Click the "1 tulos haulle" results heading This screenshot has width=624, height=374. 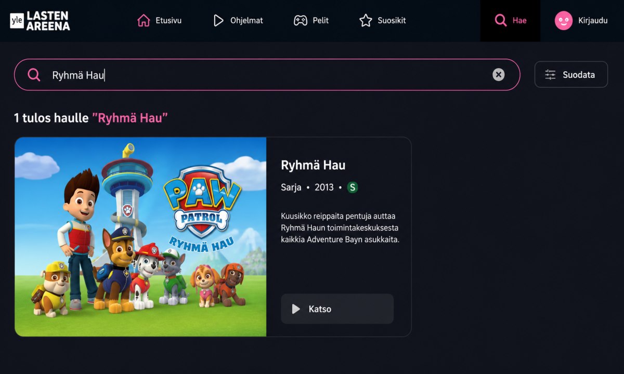(x=90, y=118)
